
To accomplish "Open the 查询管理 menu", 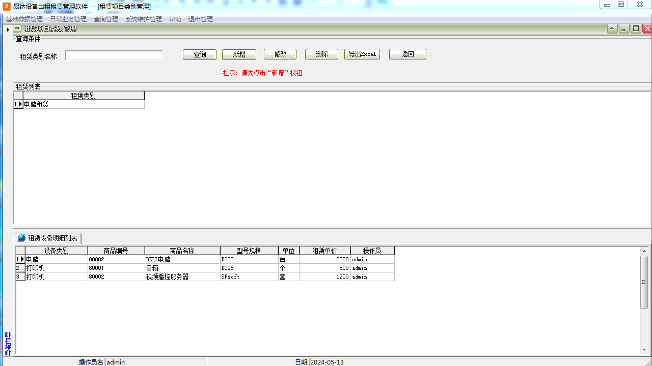I will [104, 19].
